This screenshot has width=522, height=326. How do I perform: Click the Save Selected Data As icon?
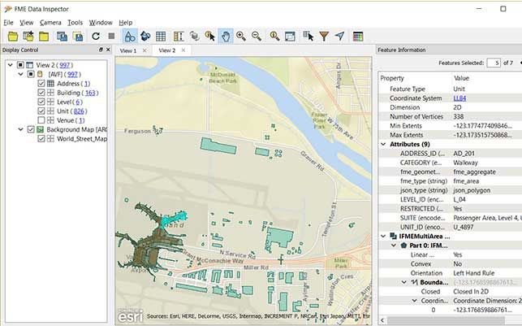(x=62, y=36)
